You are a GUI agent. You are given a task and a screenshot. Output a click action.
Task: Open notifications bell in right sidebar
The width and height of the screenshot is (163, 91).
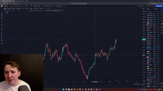pyautogui.click(x=161, y=33)
